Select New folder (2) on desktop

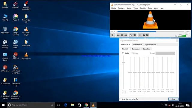click(x=16, y=82)
